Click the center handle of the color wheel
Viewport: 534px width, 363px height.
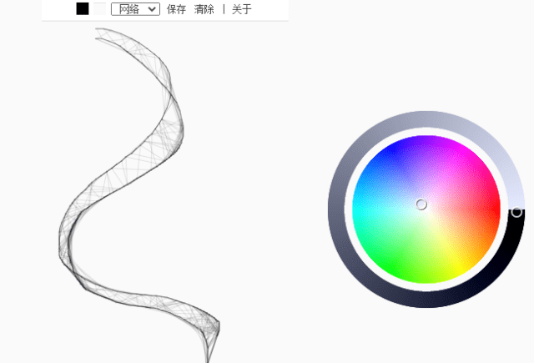point(421,204)
